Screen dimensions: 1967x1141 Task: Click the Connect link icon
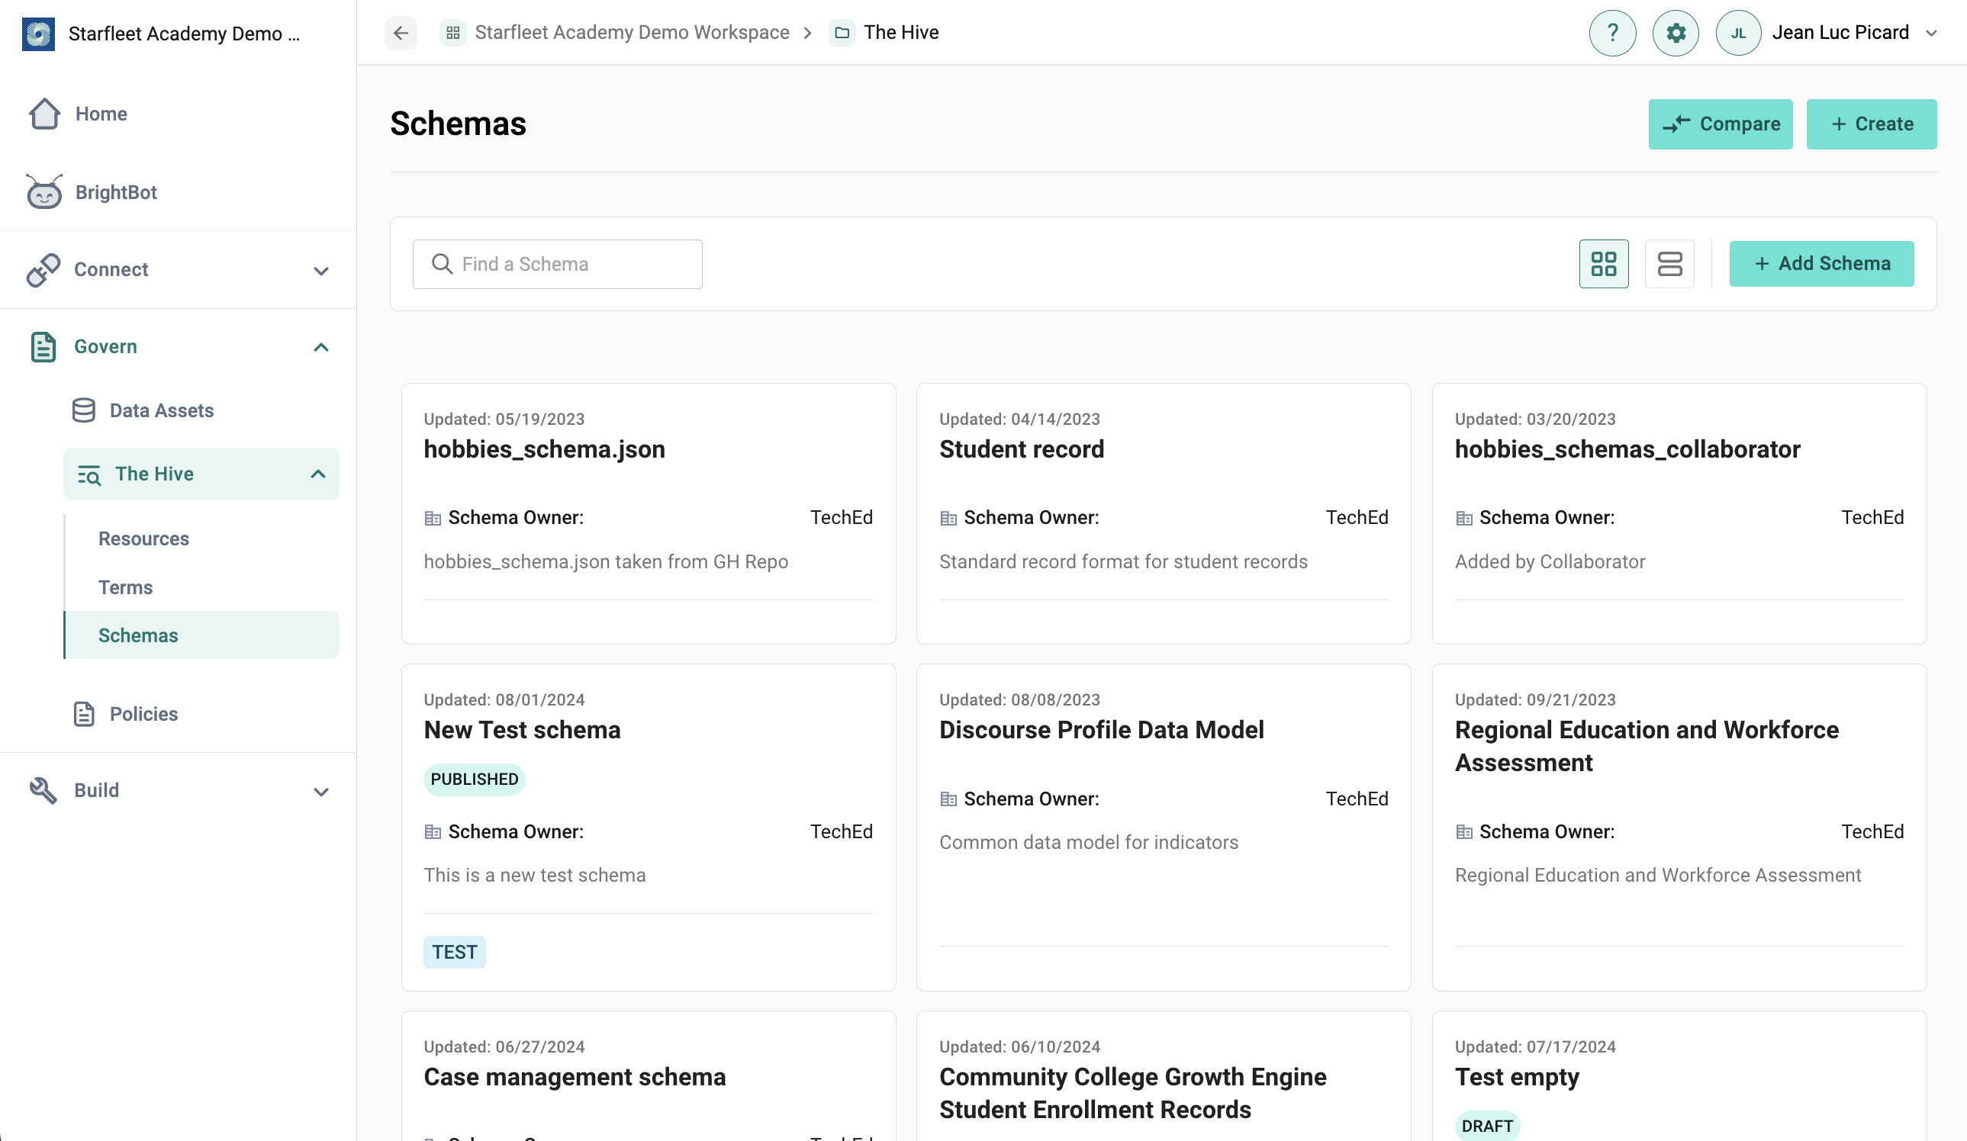coord(43,270)
